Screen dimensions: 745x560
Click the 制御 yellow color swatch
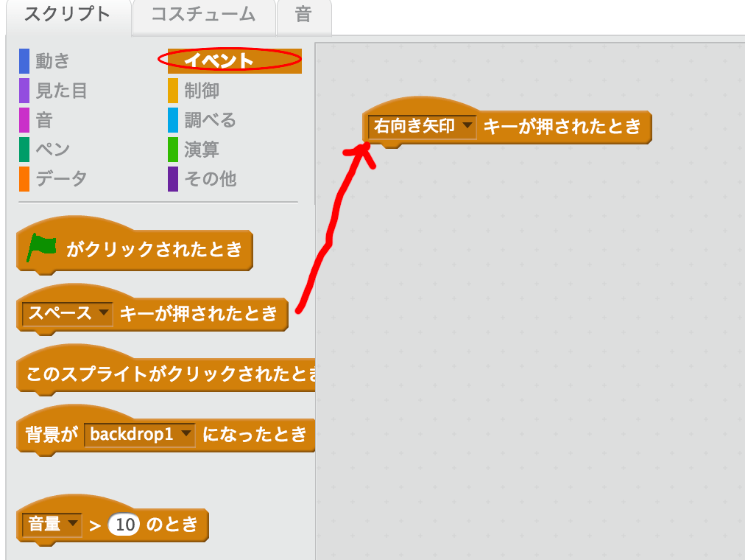(x=173, y=91)
